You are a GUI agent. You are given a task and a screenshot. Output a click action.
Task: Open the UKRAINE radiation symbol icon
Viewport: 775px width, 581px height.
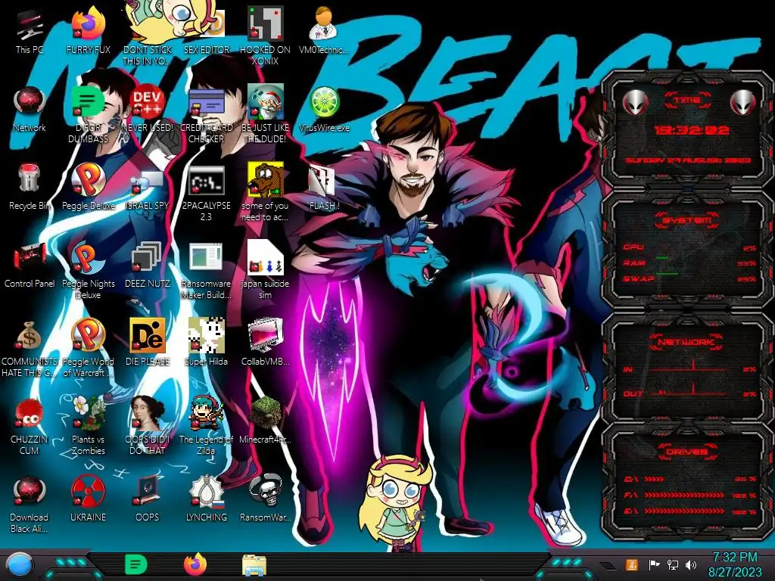tap(88, 499)
